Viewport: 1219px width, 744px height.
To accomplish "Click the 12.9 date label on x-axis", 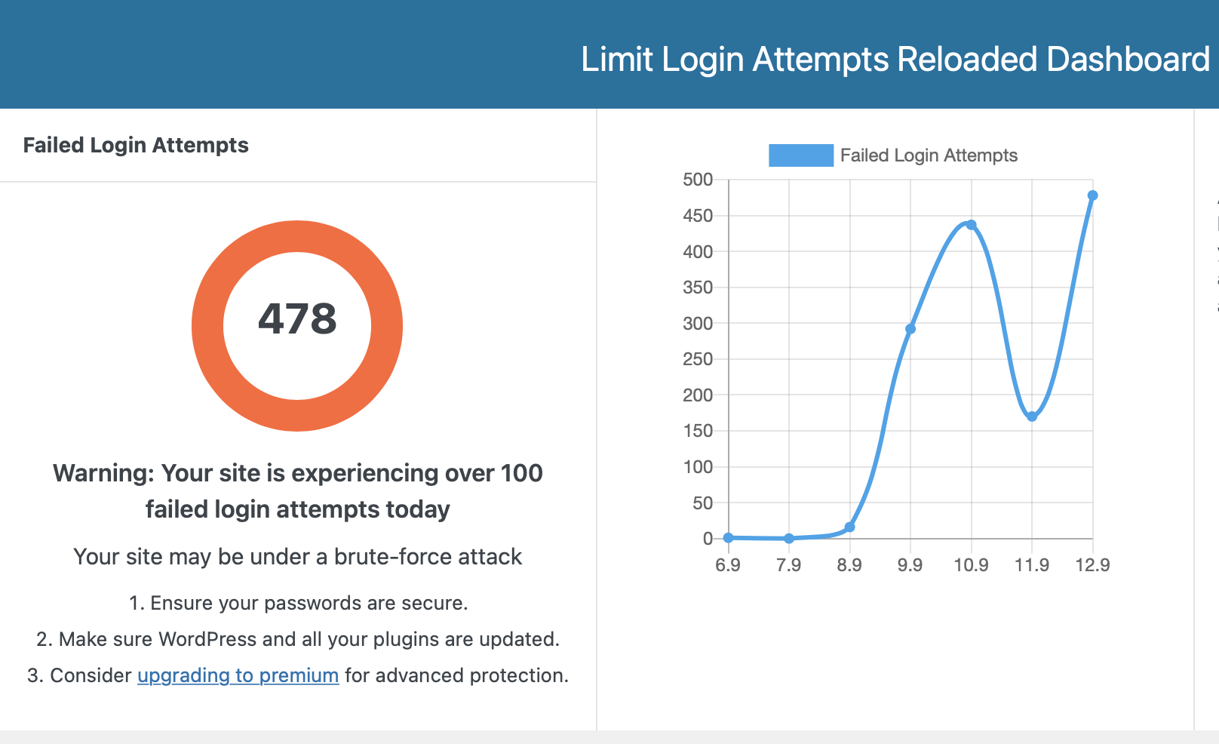I will [1092, 565].
